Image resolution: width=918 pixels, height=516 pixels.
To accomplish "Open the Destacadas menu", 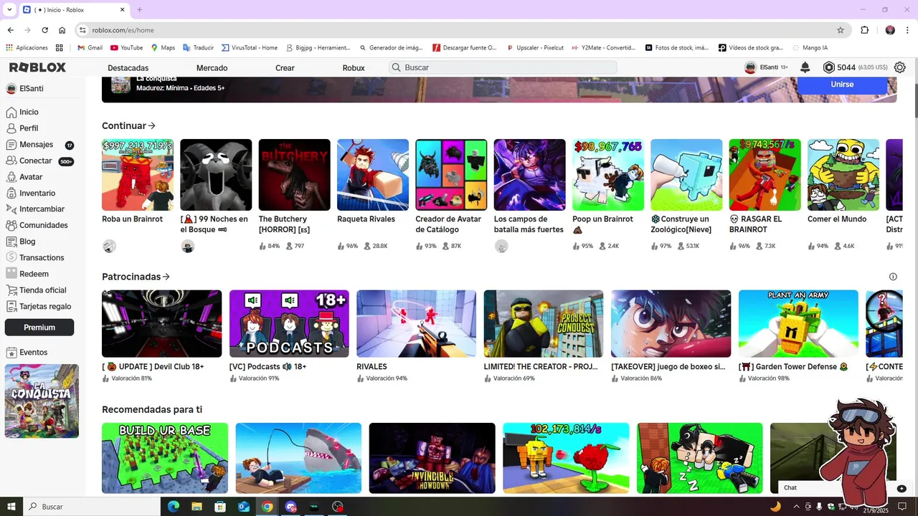I will pyautogui.click(x=128, y=68).
